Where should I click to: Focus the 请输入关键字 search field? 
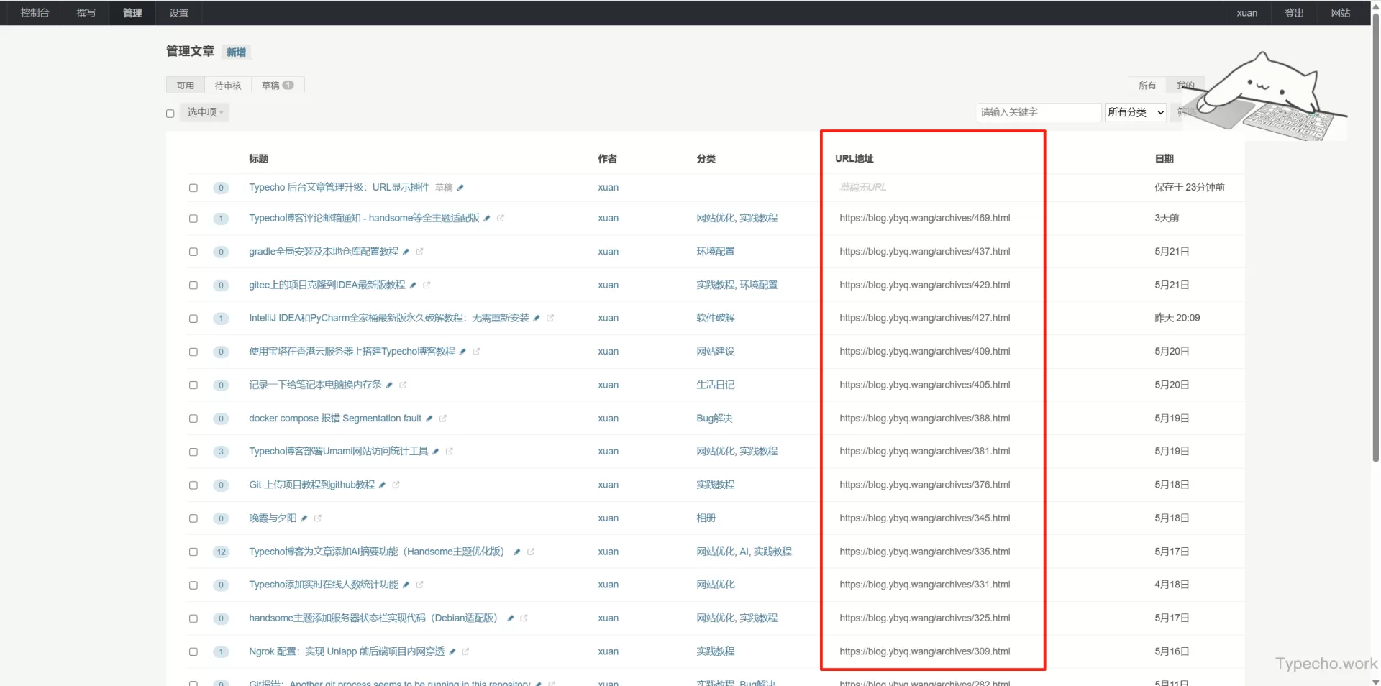[x=1039, y=112]
